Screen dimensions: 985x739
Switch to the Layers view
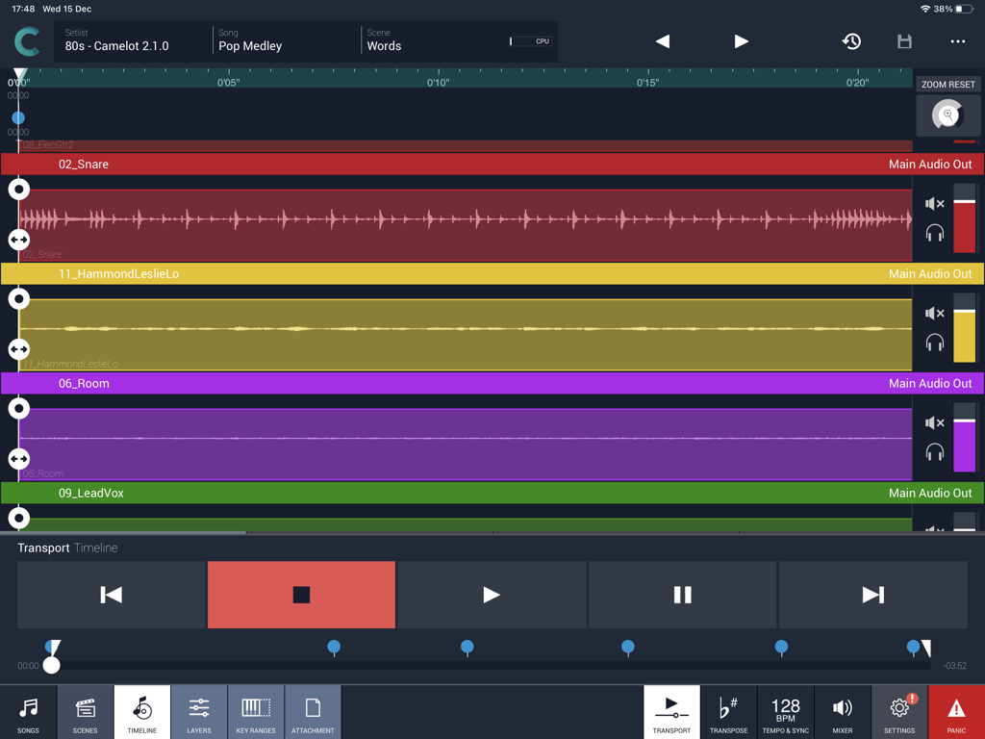point(198,712)
